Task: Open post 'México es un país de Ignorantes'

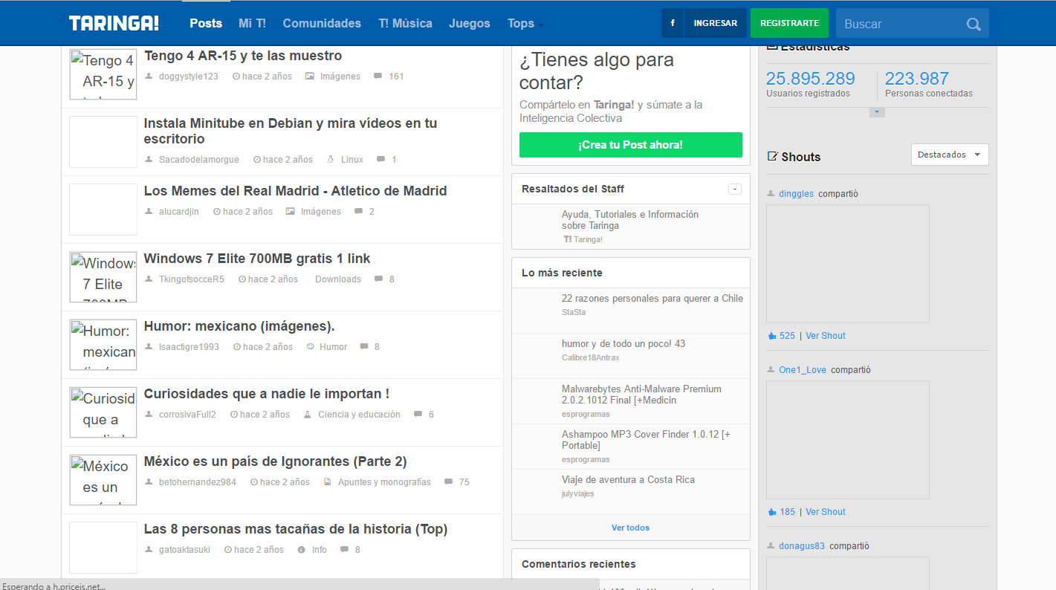Action: [x=275, y=461]
